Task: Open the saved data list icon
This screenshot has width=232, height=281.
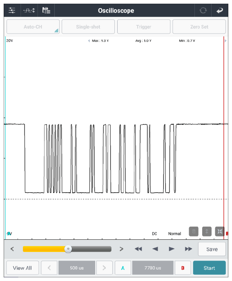Action: (46, 10)
